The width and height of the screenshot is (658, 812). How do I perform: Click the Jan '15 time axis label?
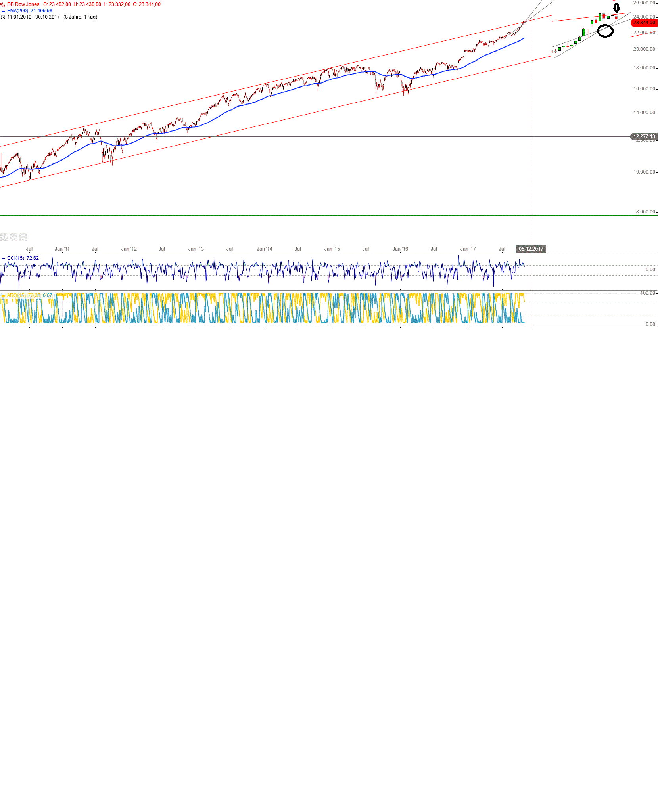point(332,249)
